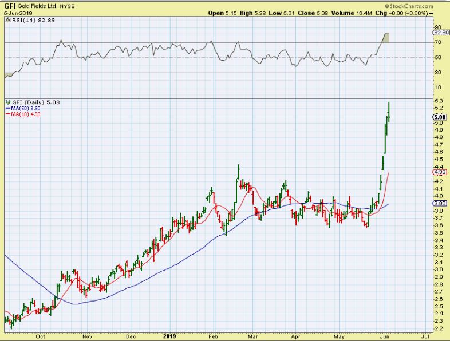
Task: Click the candlestick icon beside GFI (Daily)
Action: pos(6,102)
